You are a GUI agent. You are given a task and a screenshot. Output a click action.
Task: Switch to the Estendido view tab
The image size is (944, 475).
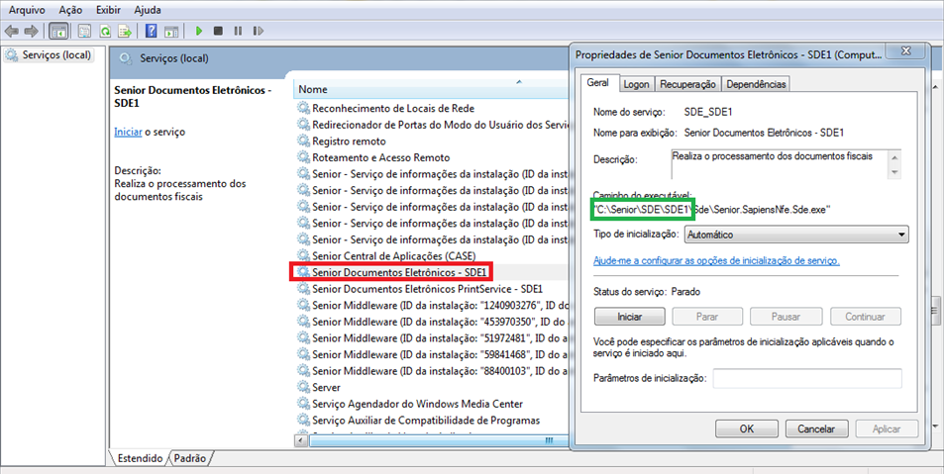[140, 458]
